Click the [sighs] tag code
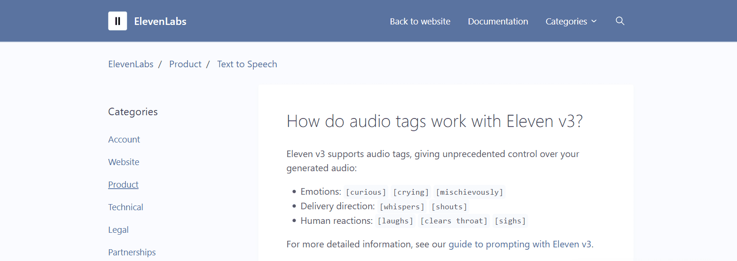737x261 pixels. [x=510, y=221]
